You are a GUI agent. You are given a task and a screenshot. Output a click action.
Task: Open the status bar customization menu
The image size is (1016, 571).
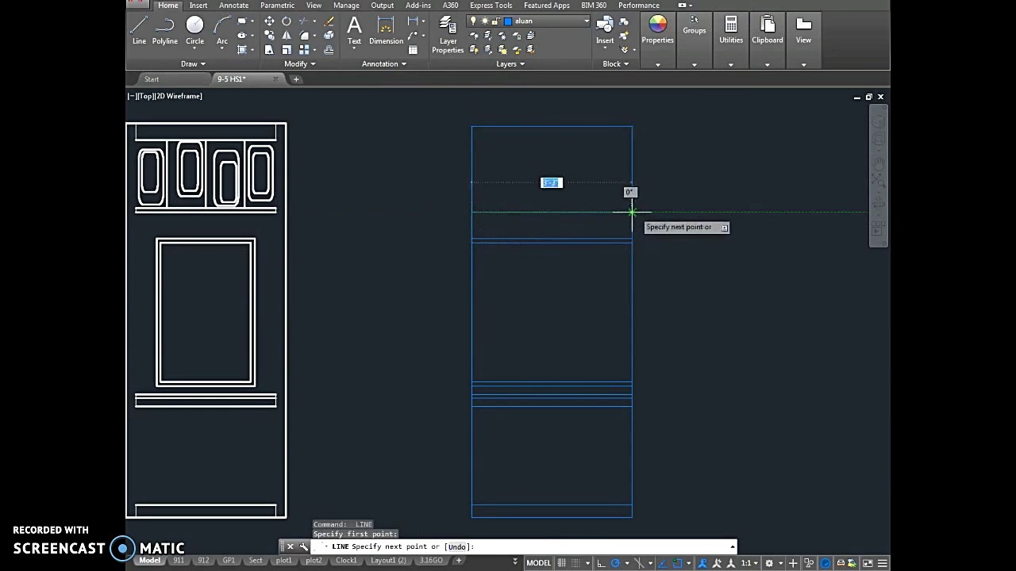882,563
